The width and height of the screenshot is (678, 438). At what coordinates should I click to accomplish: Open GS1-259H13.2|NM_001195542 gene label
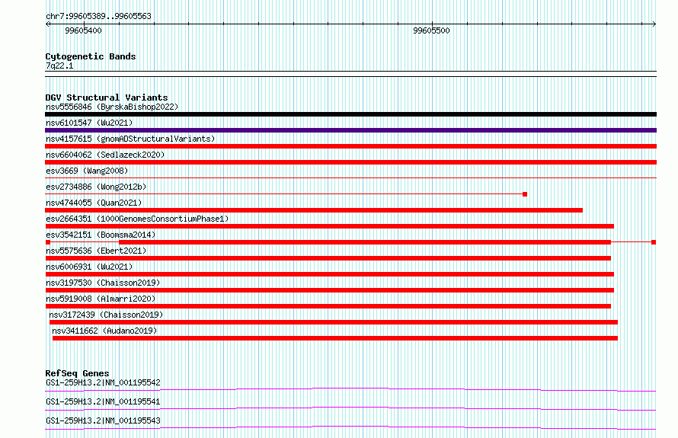coord(103,382)
